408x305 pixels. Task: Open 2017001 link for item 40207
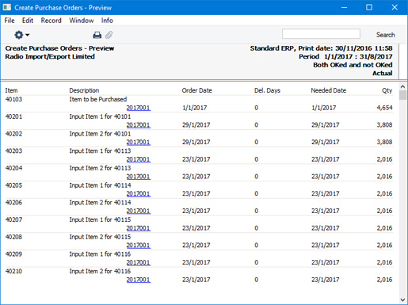pos(139,228)
